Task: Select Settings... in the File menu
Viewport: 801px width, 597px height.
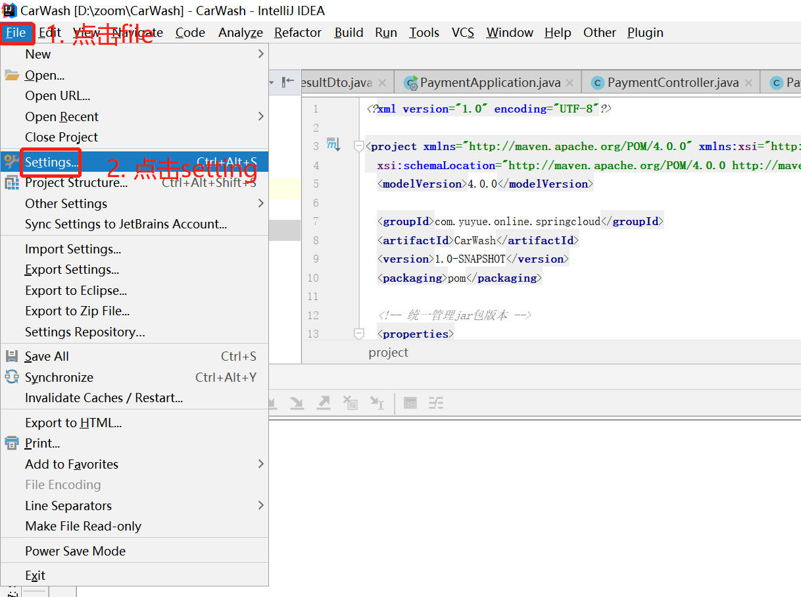Action: pos(134,162)
